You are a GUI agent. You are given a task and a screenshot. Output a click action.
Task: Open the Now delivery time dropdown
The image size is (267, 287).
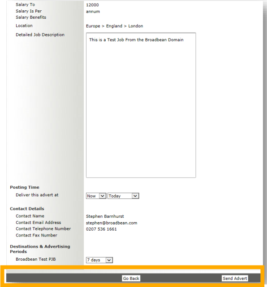[x=96, y=196]
